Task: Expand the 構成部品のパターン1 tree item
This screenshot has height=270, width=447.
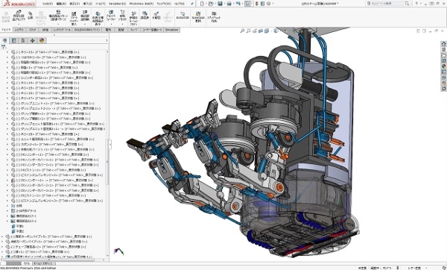Action: (7, 216)
